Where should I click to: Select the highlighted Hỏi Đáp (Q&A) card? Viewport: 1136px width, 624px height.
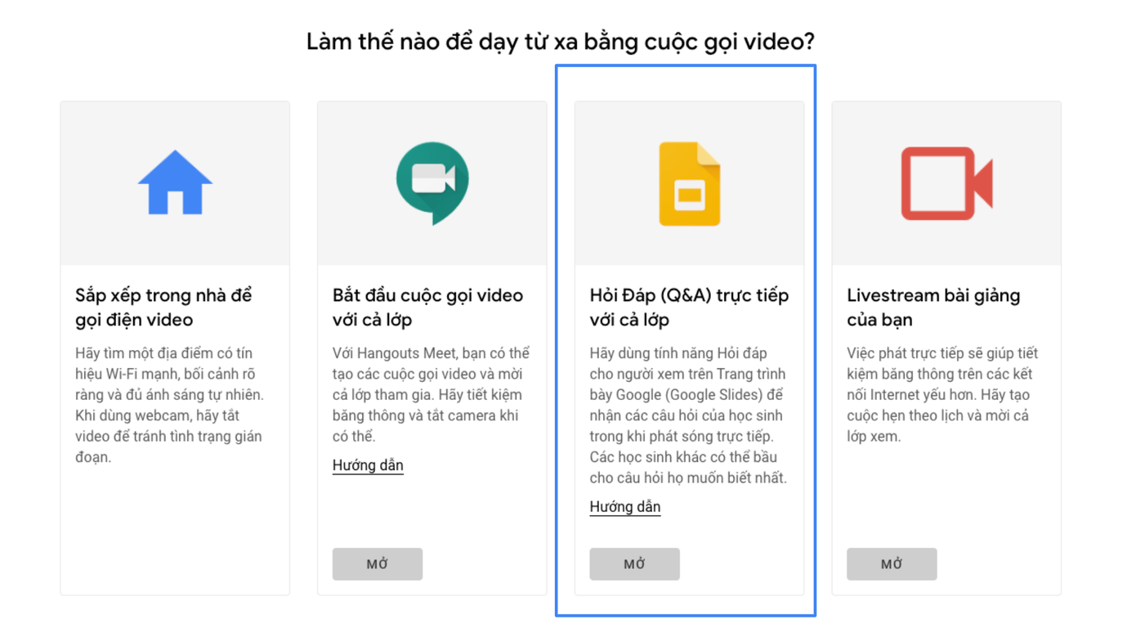[x=688, y=343]
